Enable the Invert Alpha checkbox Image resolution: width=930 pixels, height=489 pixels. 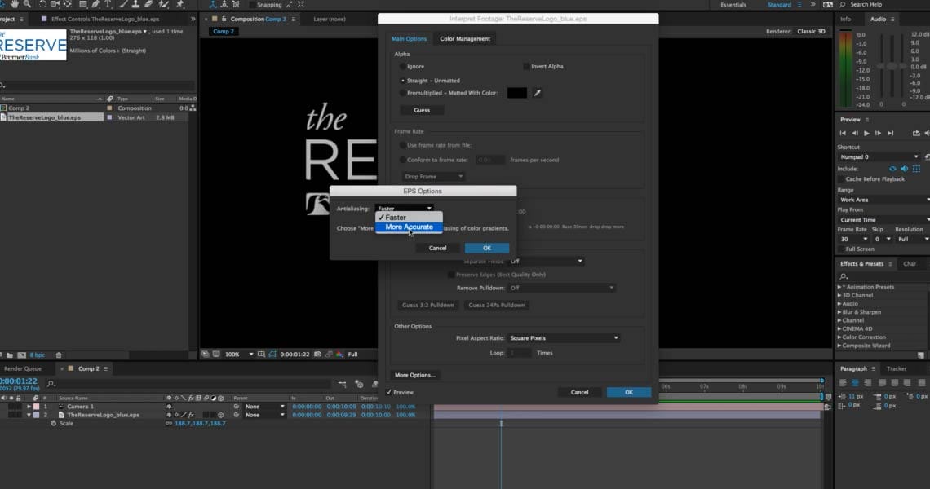(525, 67)
